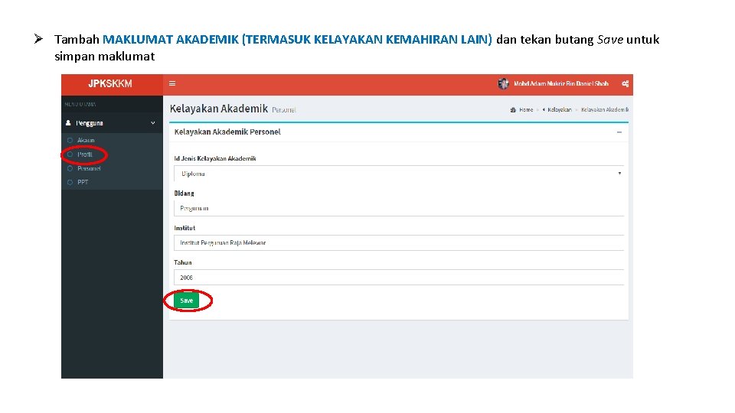This screenshot has height=413, width=735.
Task: Click the user avatar picture in header
Action: (x=503, y=84)
